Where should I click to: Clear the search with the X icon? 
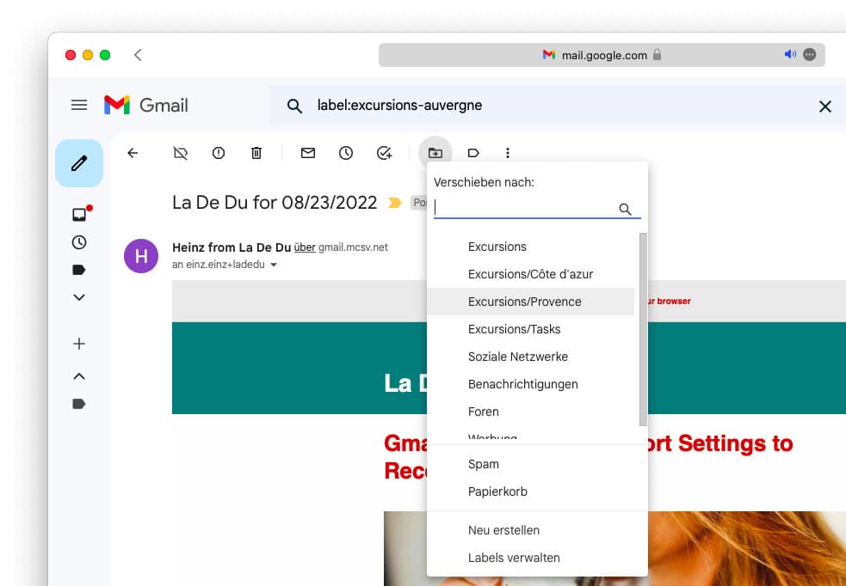[x=825, y=106]
